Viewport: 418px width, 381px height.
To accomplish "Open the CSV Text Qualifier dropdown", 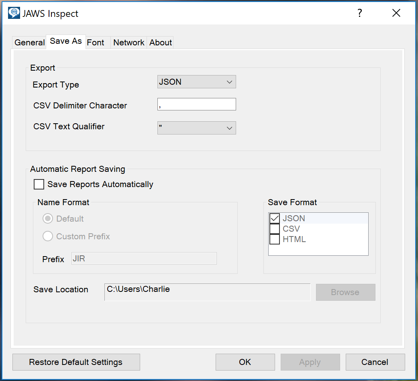I will pyautogui.click(x=196, y=128).
